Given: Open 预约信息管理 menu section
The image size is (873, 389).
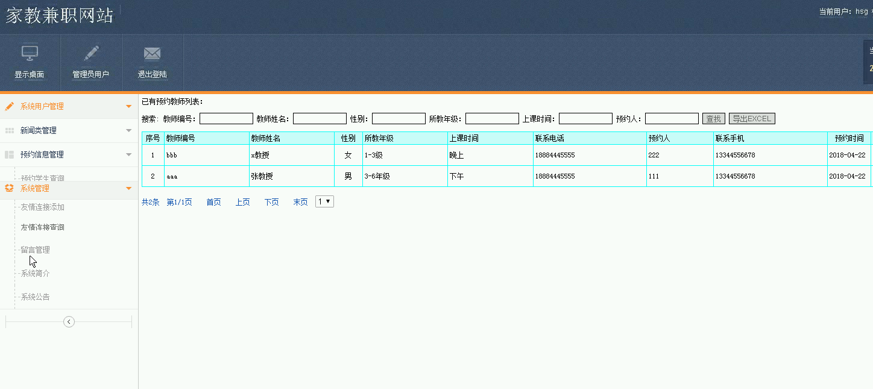Looking at the screenshot, I should (69, 154).
